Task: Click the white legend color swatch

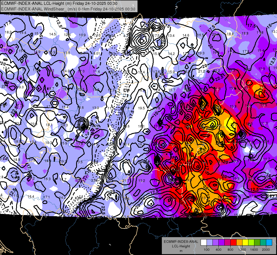Action: [x=204, y=242]
